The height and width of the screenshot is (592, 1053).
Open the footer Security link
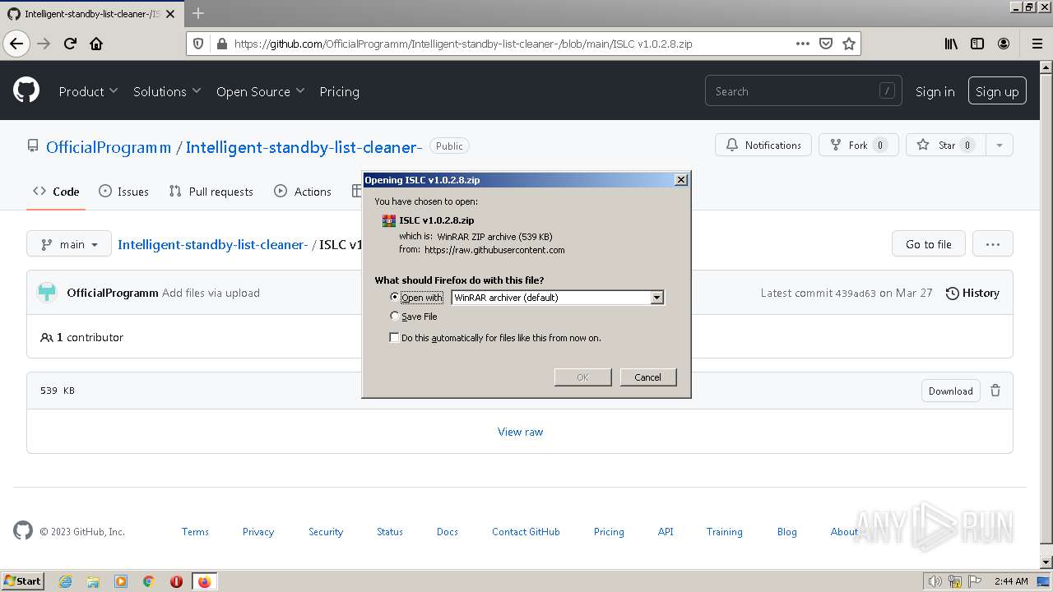click(326, 532)
